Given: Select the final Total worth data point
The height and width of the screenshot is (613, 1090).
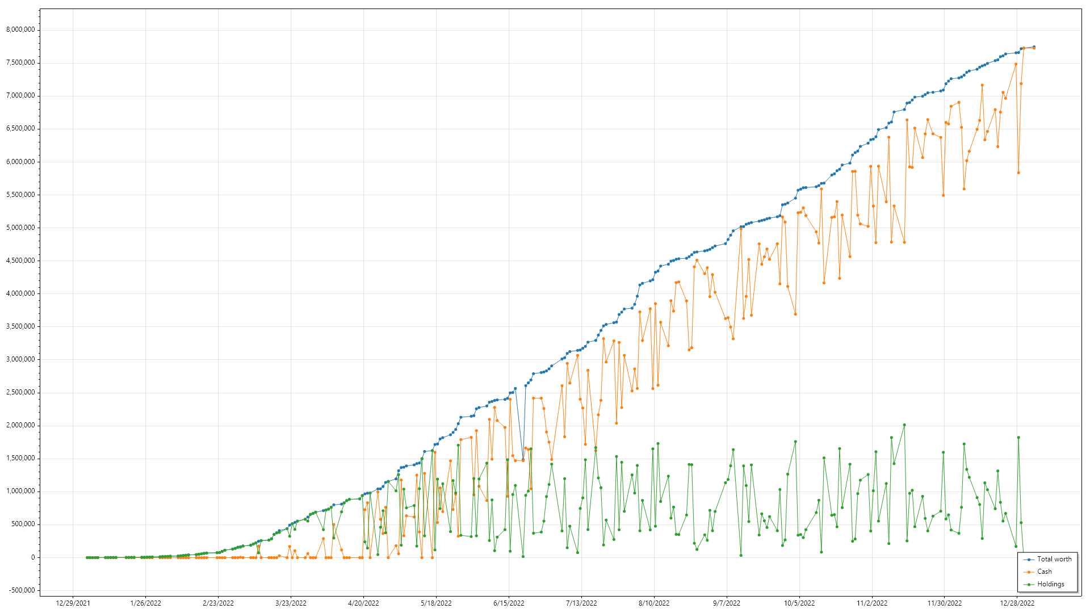Looking at the screenshot, I should point(1034,47).
